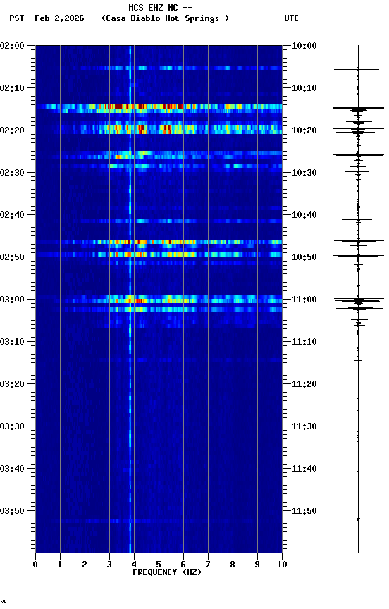Click the '03:40' PST time label
Image resolution: width=389 pixels, height=609 pixels.
pyautogui.click(x=12, y=469)
